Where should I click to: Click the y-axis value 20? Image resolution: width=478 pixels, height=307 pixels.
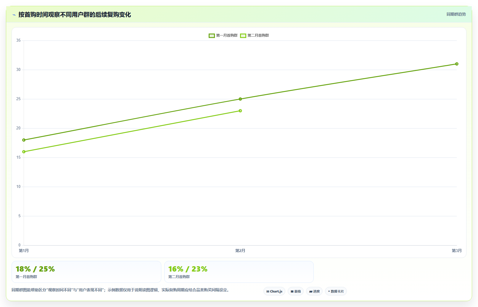click(x=18, y=128)
